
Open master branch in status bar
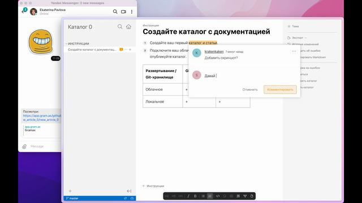(x=72, y=198)
